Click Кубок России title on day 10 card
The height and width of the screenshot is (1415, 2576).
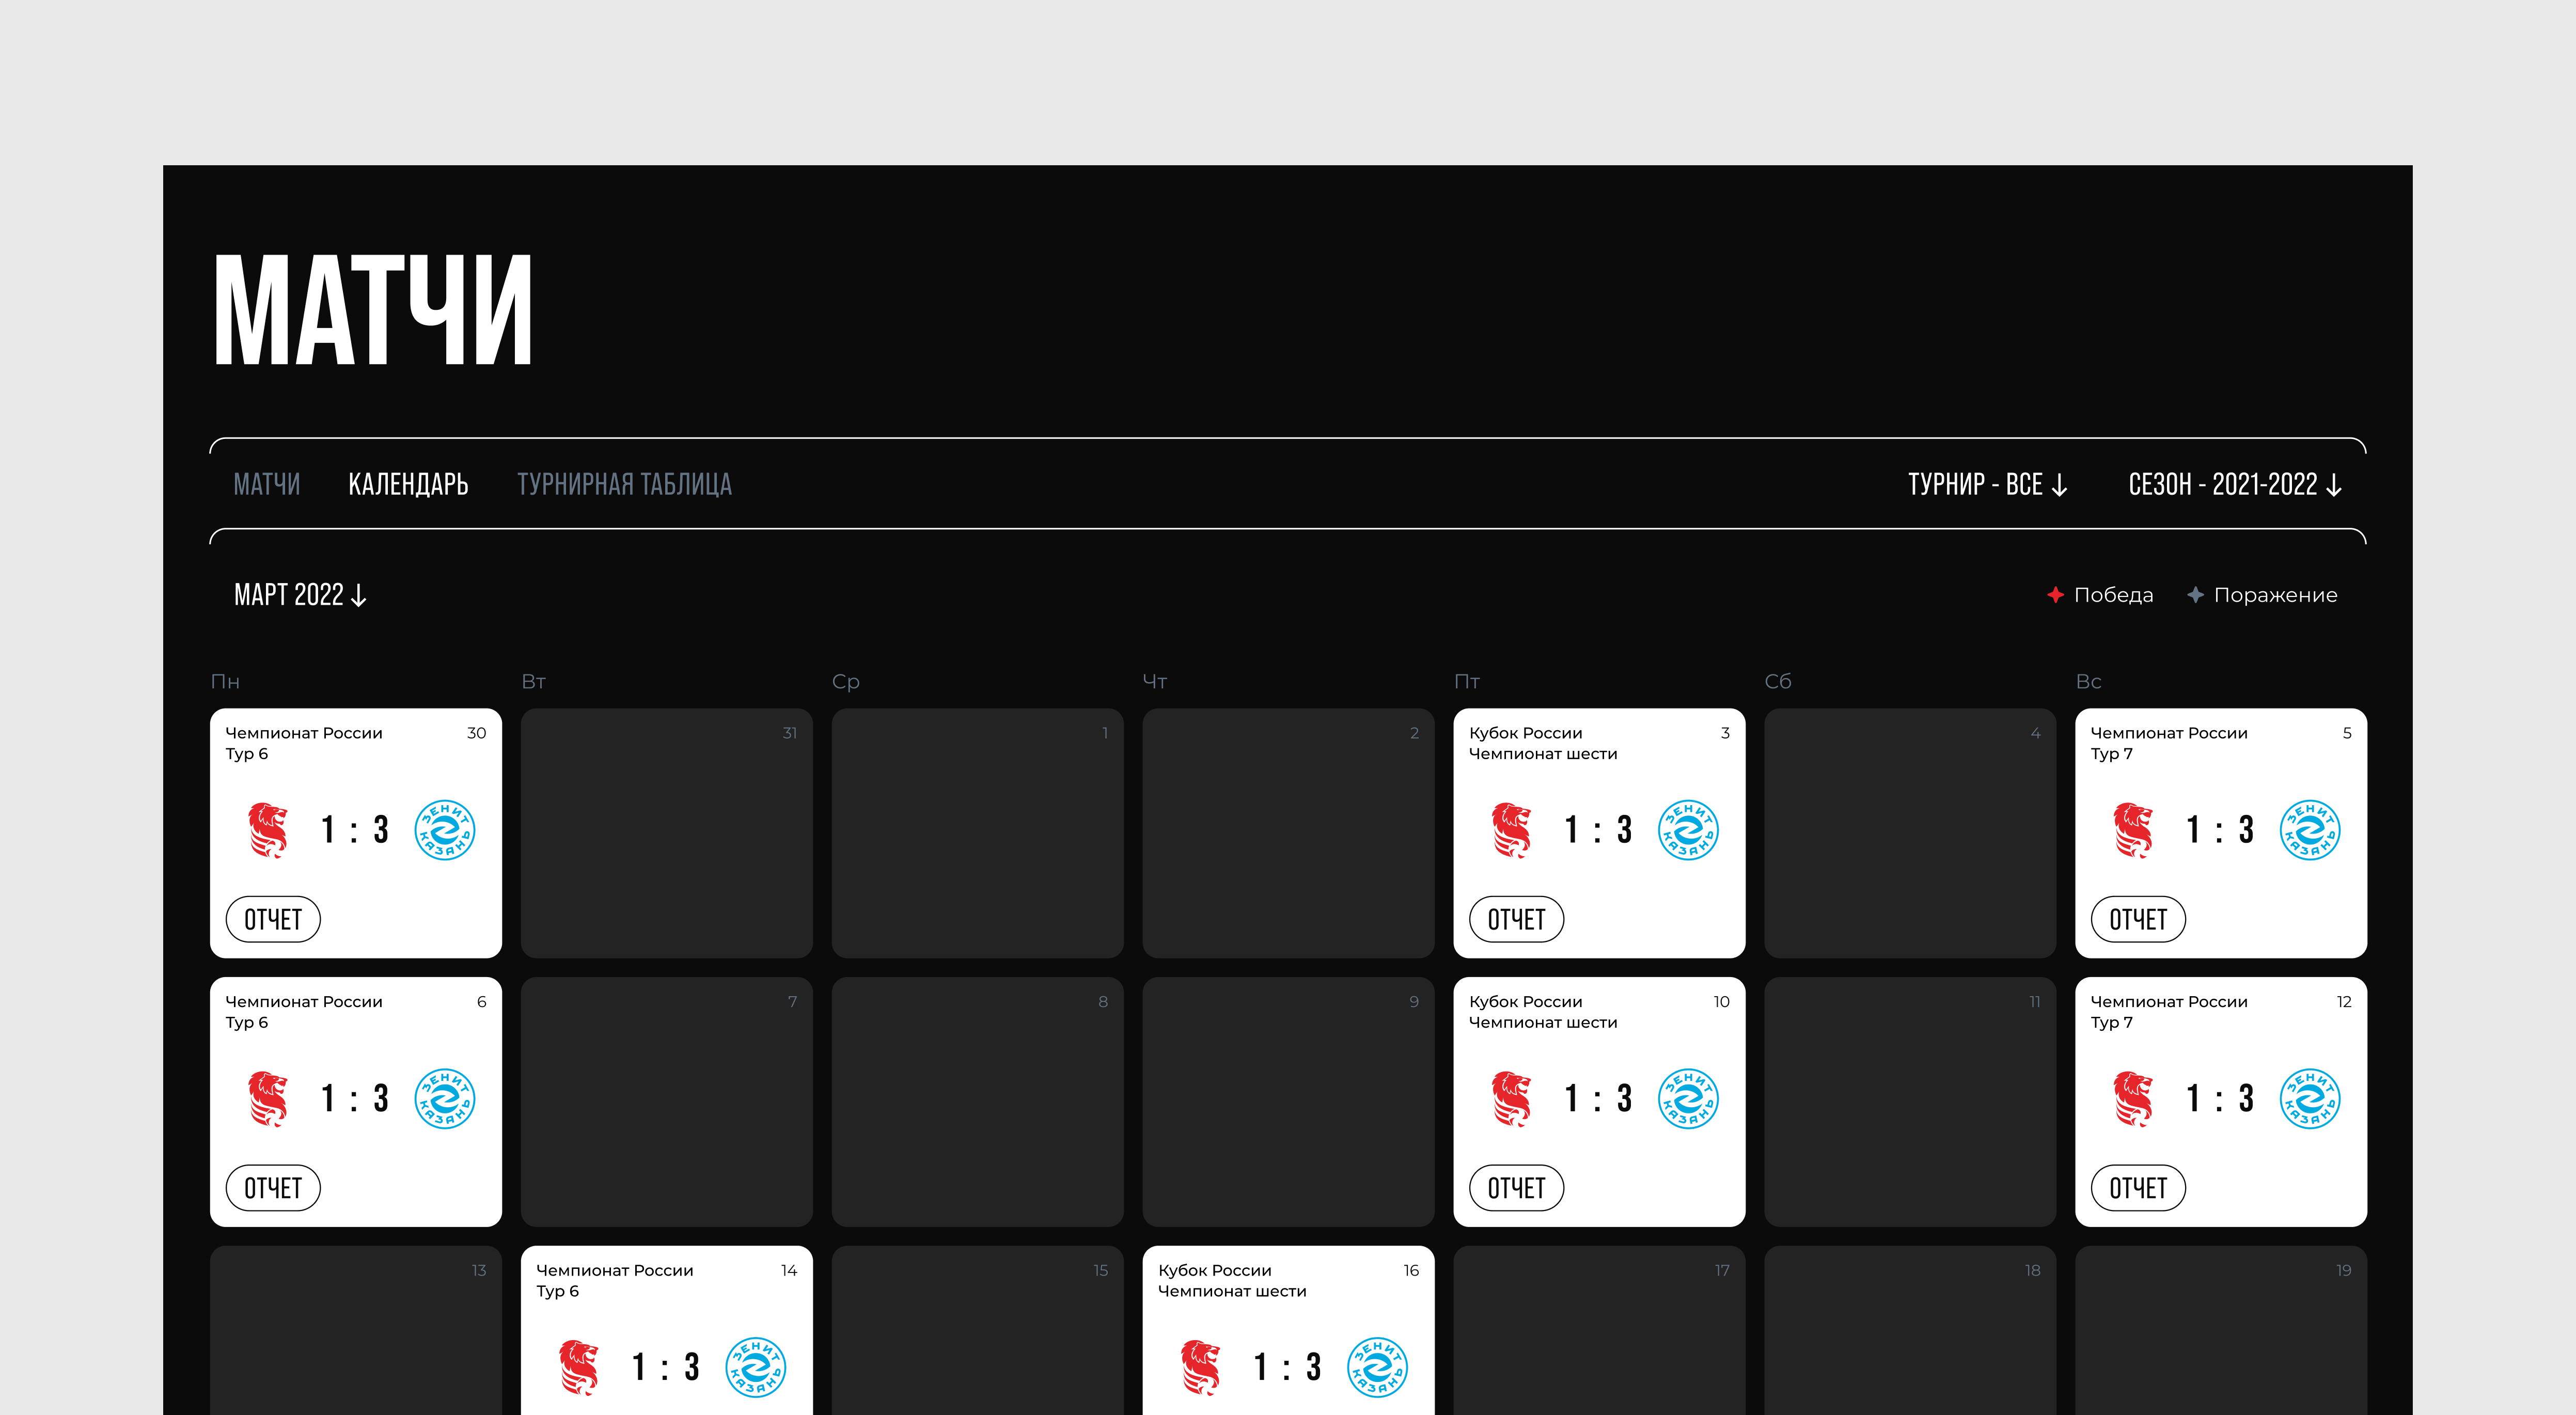pyautogui.click(x=1525, y=1002)
